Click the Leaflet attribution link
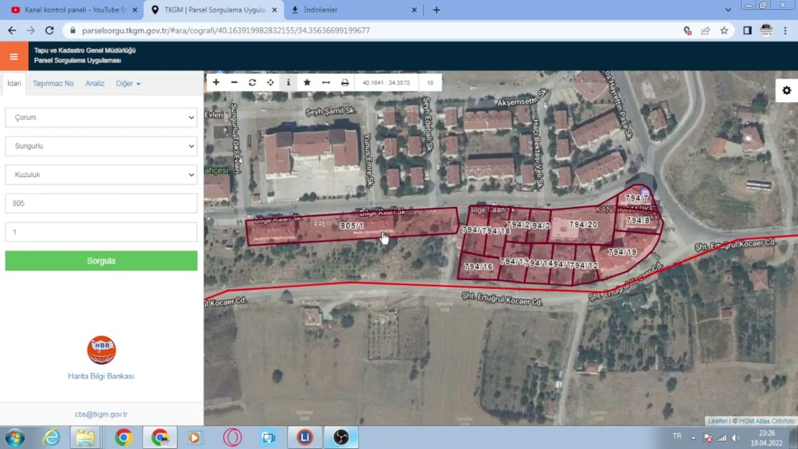Viewport: 798px width, 449px height. pos(718,421)
